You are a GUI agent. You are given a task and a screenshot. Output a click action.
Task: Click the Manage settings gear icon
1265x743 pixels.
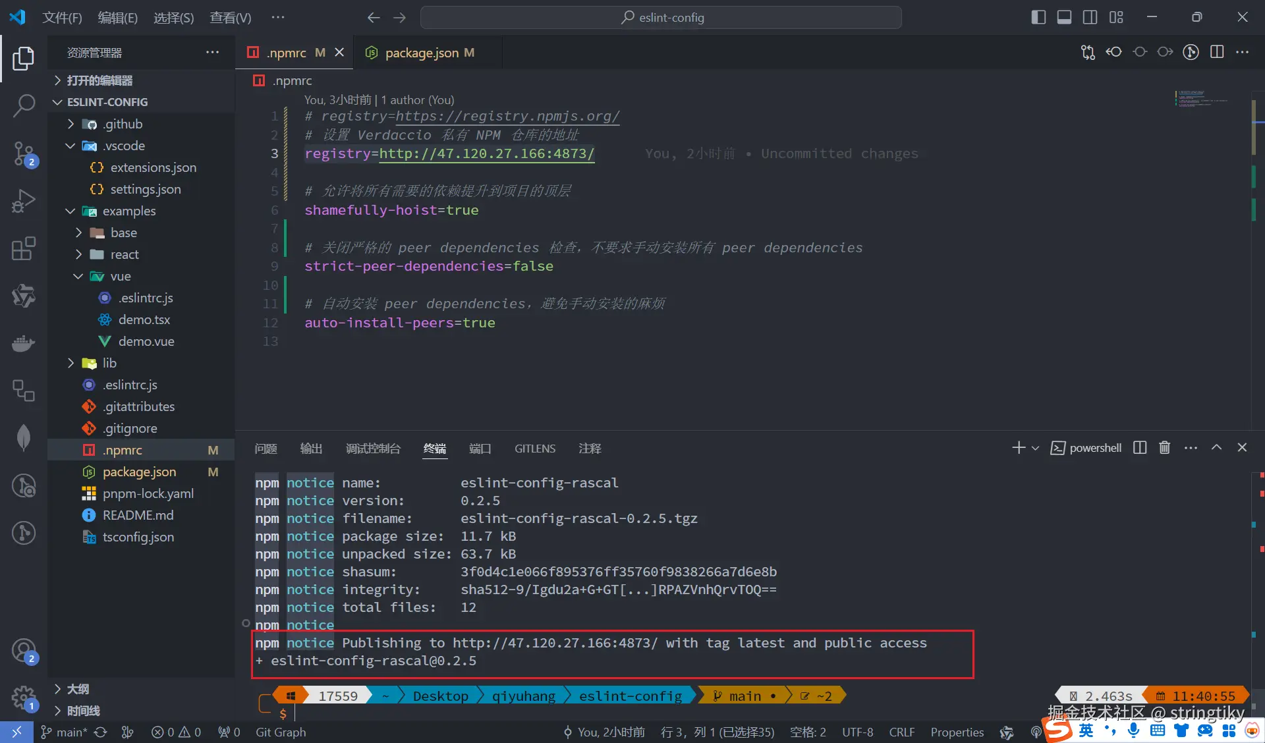[x=24, y=697]
